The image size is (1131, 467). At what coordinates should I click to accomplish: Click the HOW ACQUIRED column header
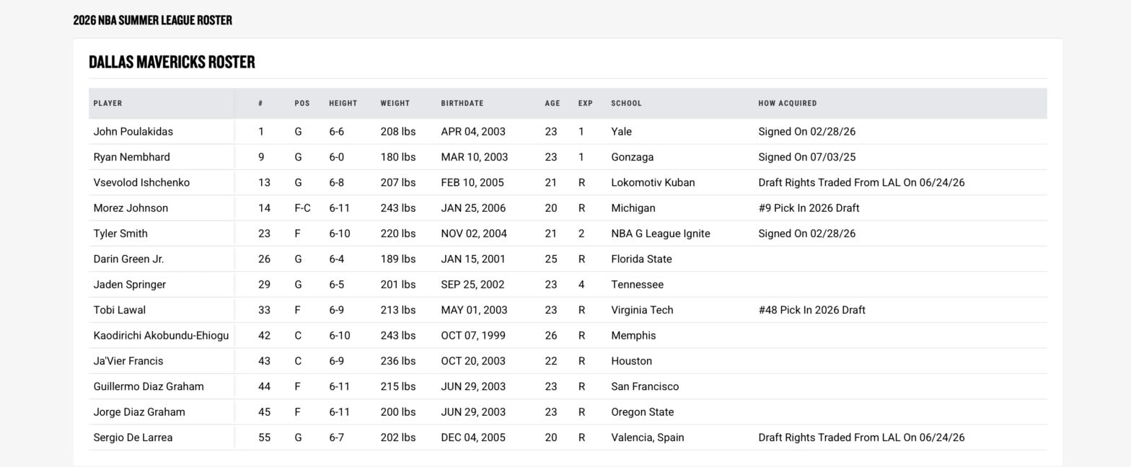[x=788, y=103]
